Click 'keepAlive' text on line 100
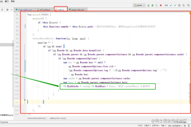The height and width of the screenshot is (127, 191). coord(95,51)
